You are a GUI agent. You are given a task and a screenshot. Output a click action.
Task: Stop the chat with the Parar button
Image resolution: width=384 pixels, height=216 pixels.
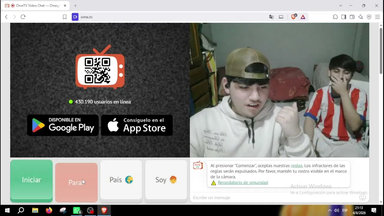(x=76, y=182)
